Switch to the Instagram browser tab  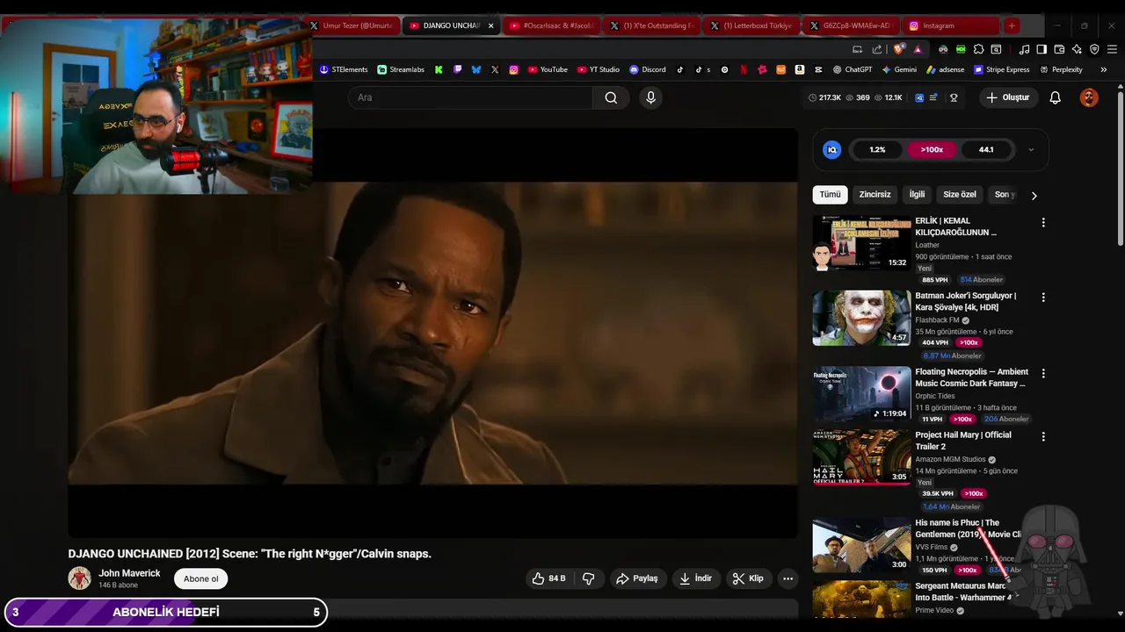pos(951,25)
